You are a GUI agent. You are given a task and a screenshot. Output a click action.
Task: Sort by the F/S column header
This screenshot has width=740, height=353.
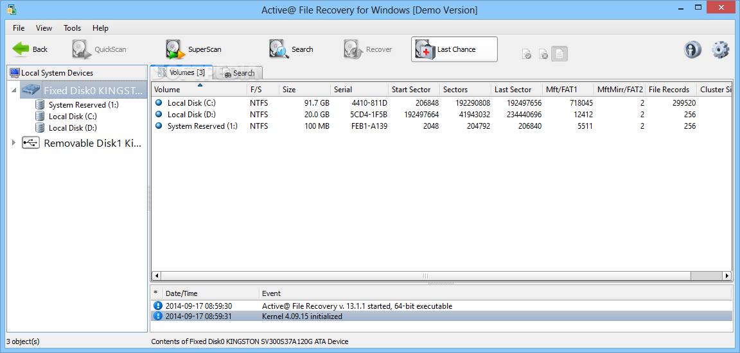click(264, 90)
